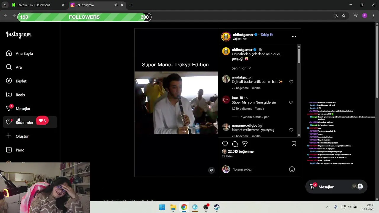Screen dimensions: 379x213
Task: Open the floating Mesajlar panel
Action: point(336,187)
